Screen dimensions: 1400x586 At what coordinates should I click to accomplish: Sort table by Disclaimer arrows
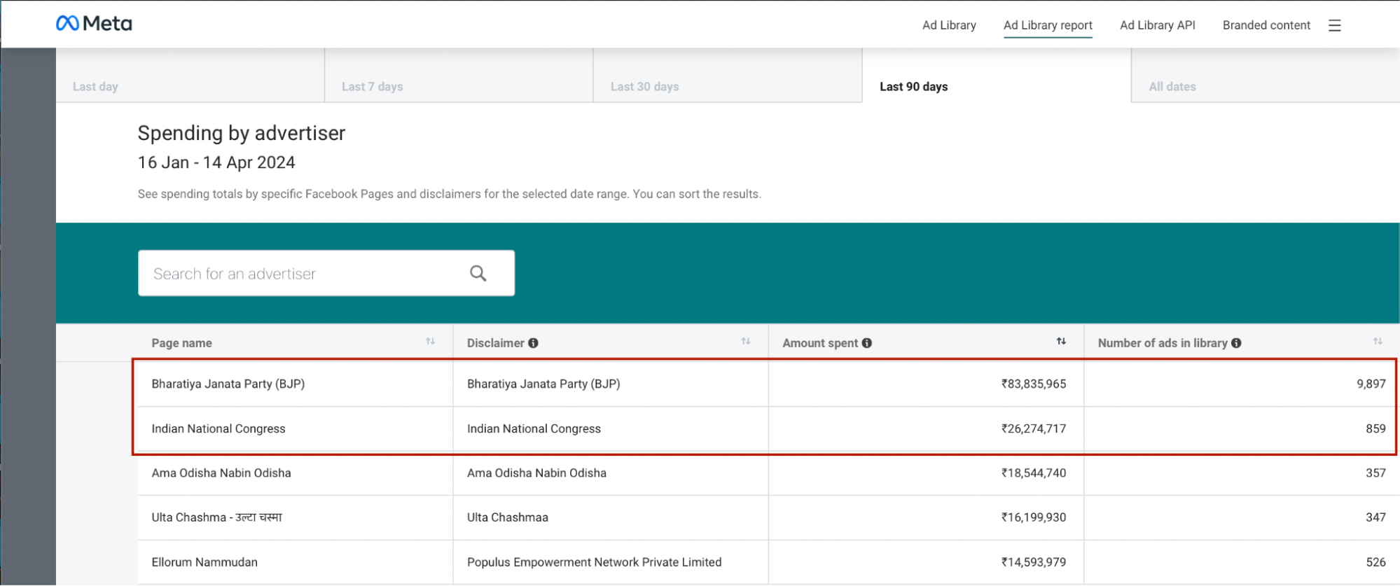pos(746,342)
